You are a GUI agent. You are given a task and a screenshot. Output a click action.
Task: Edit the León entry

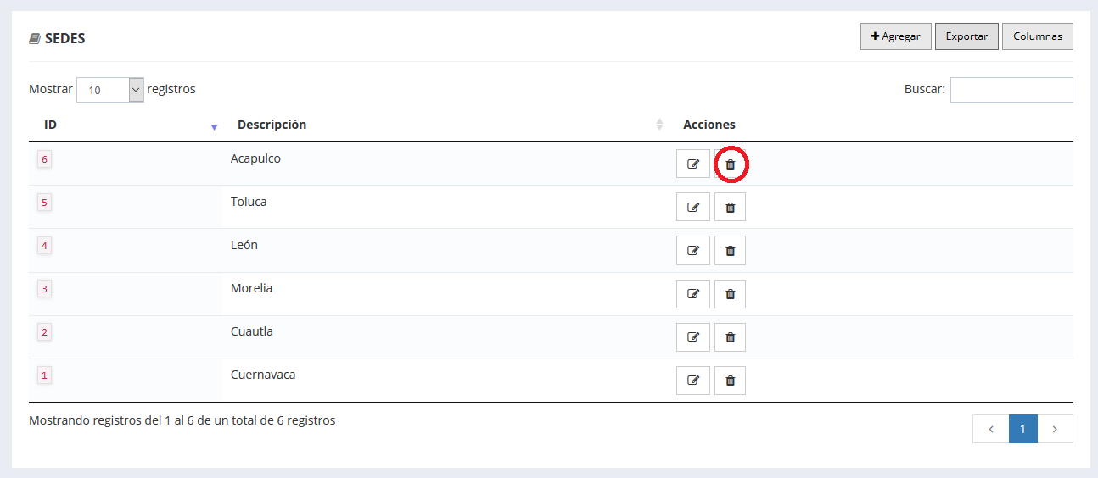coord(693,251)
